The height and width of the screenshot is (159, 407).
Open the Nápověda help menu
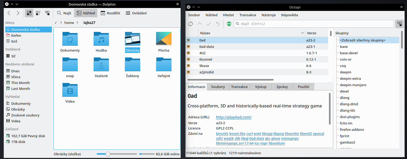[x=289, y=15]
